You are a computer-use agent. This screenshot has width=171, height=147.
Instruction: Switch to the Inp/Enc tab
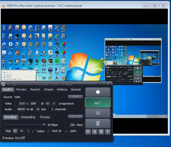(8, 89)
